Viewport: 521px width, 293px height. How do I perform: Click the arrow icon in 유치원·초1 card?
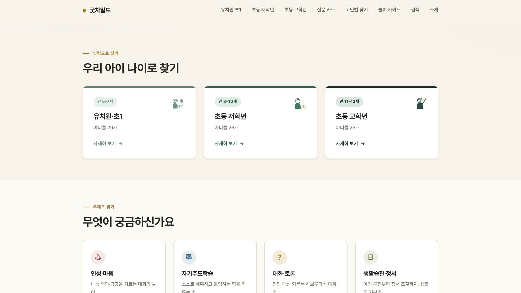pyautogui.click(x=121, y=144)
